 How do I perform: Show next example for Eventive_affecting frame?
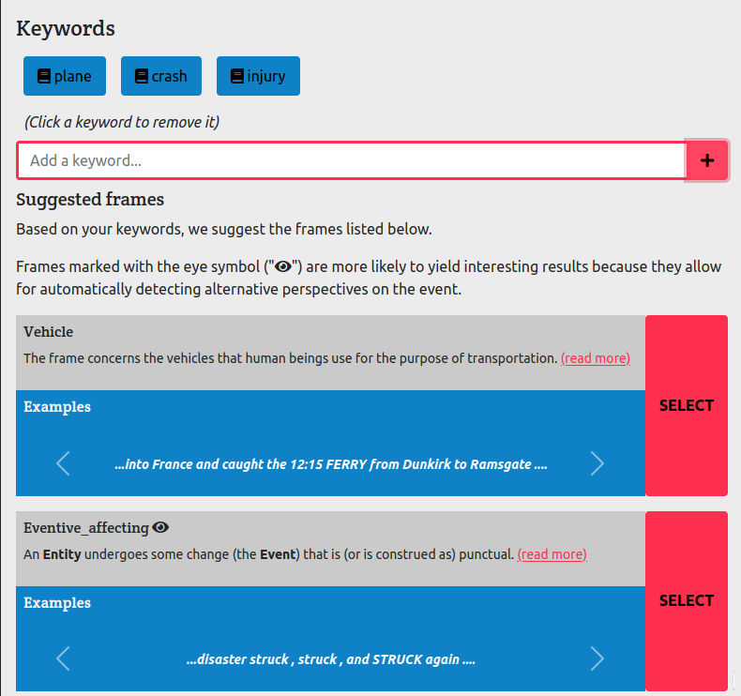coord(597,659)
